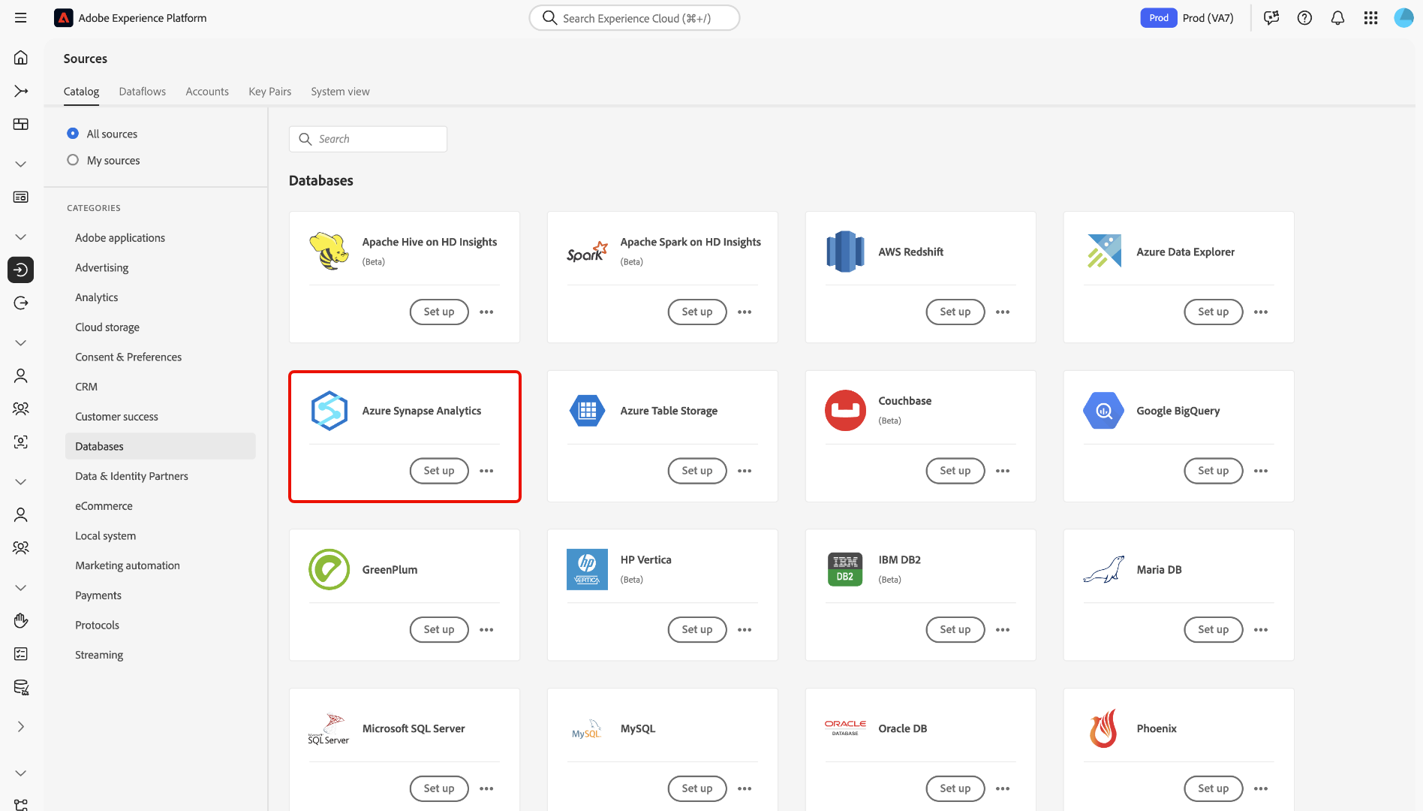Select the Streaming category
Screen dimensions: 1423x811
tap(99, 655)
